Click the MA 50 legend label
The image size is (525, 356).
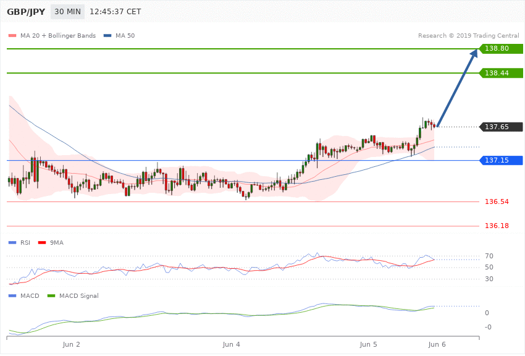pos(125,35)
